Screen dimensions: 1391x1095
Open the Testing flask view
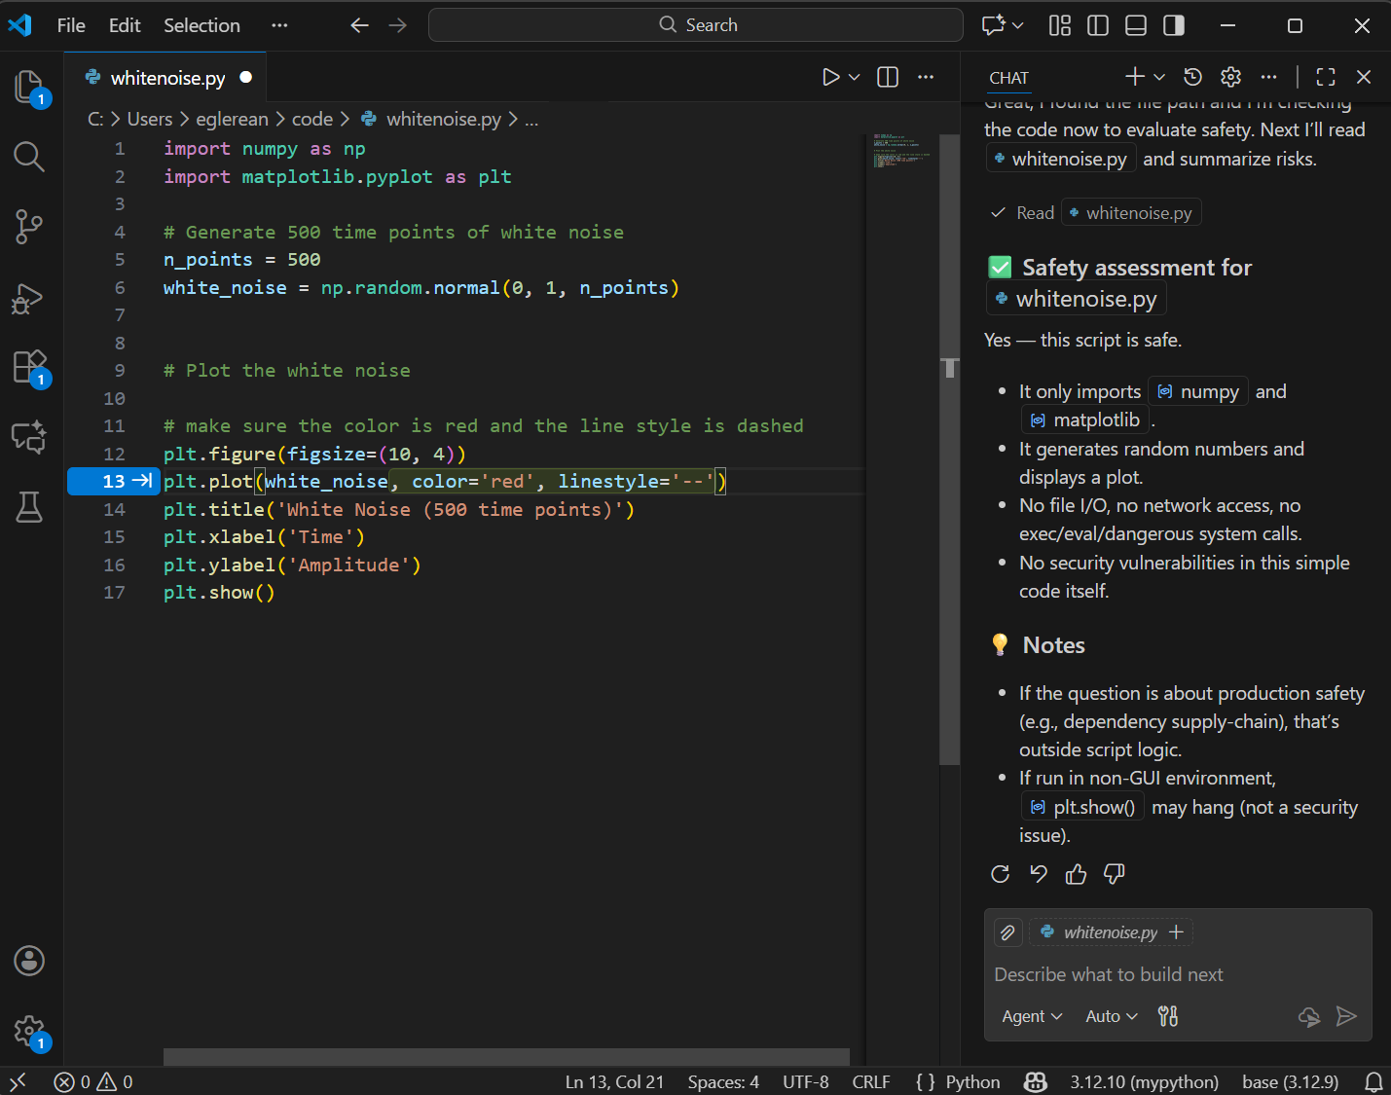[29, 506]
